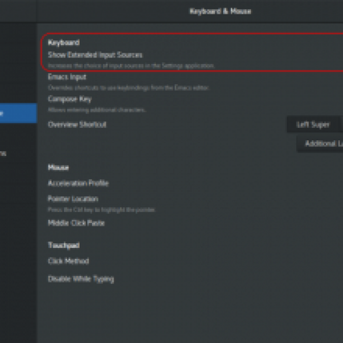Click the Keyboard & Mouse header title
343x343 pixels.
[x=220, y=11]
